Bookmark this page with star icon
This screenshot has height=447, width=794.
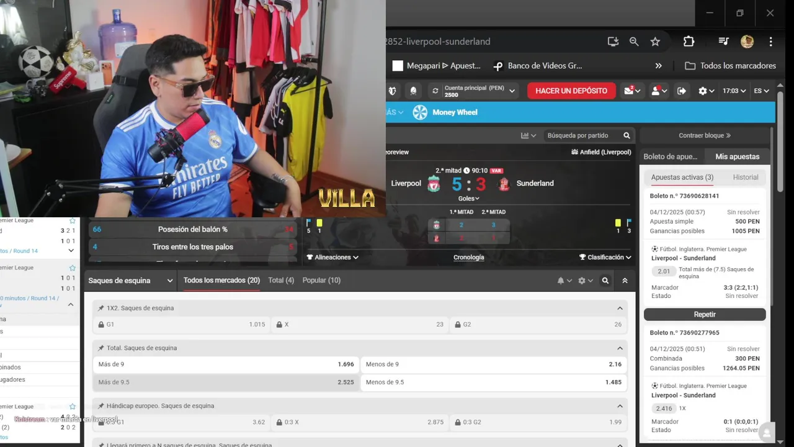coord(655,42)
